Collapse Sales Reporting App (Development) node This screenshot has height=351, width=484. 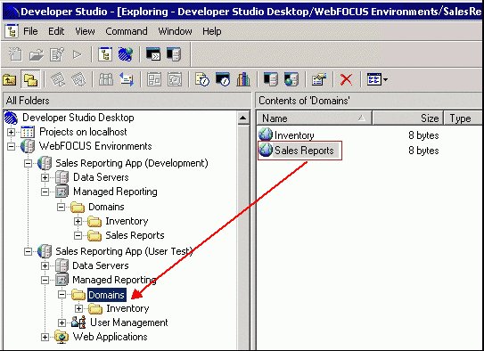28,163
